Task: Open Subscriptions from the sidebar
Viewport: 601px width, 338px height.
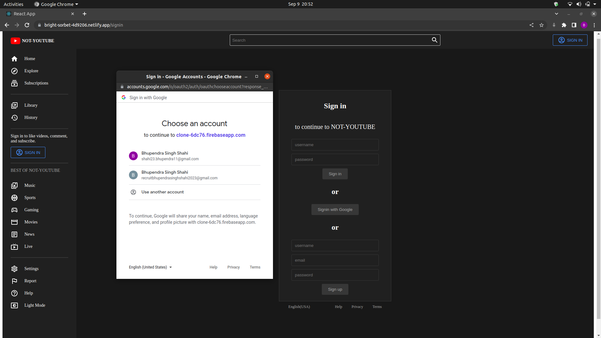Action: click(x=36, y=83)
